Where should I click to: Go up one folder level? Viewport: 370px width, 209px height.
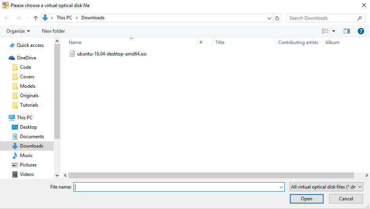[36, 18]
